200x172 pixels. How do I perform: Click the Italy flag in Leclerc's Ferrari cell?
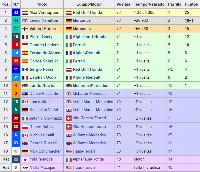[69, 45]
